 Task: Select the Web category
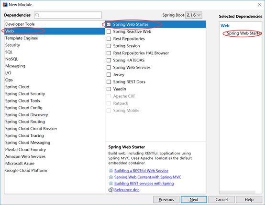pos(55,31)
